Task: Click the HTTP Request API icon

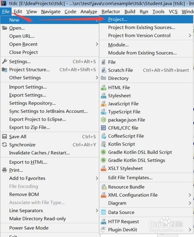Action: [x=104, y=221]
